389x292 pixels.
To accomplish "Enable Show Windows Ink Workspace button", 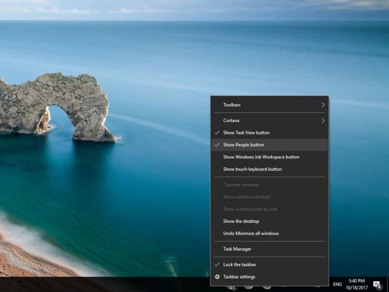I will 261,157.
